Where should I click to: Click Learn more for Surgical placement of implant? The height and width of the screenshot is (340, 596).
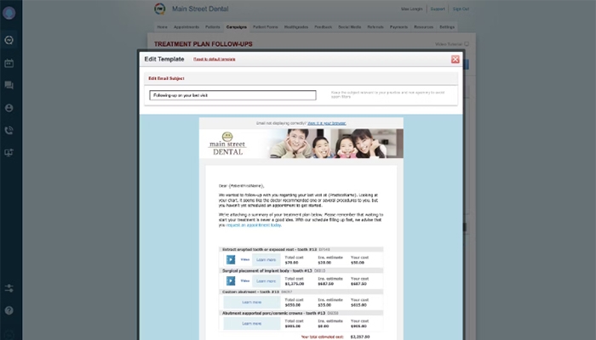pos(266,281)
